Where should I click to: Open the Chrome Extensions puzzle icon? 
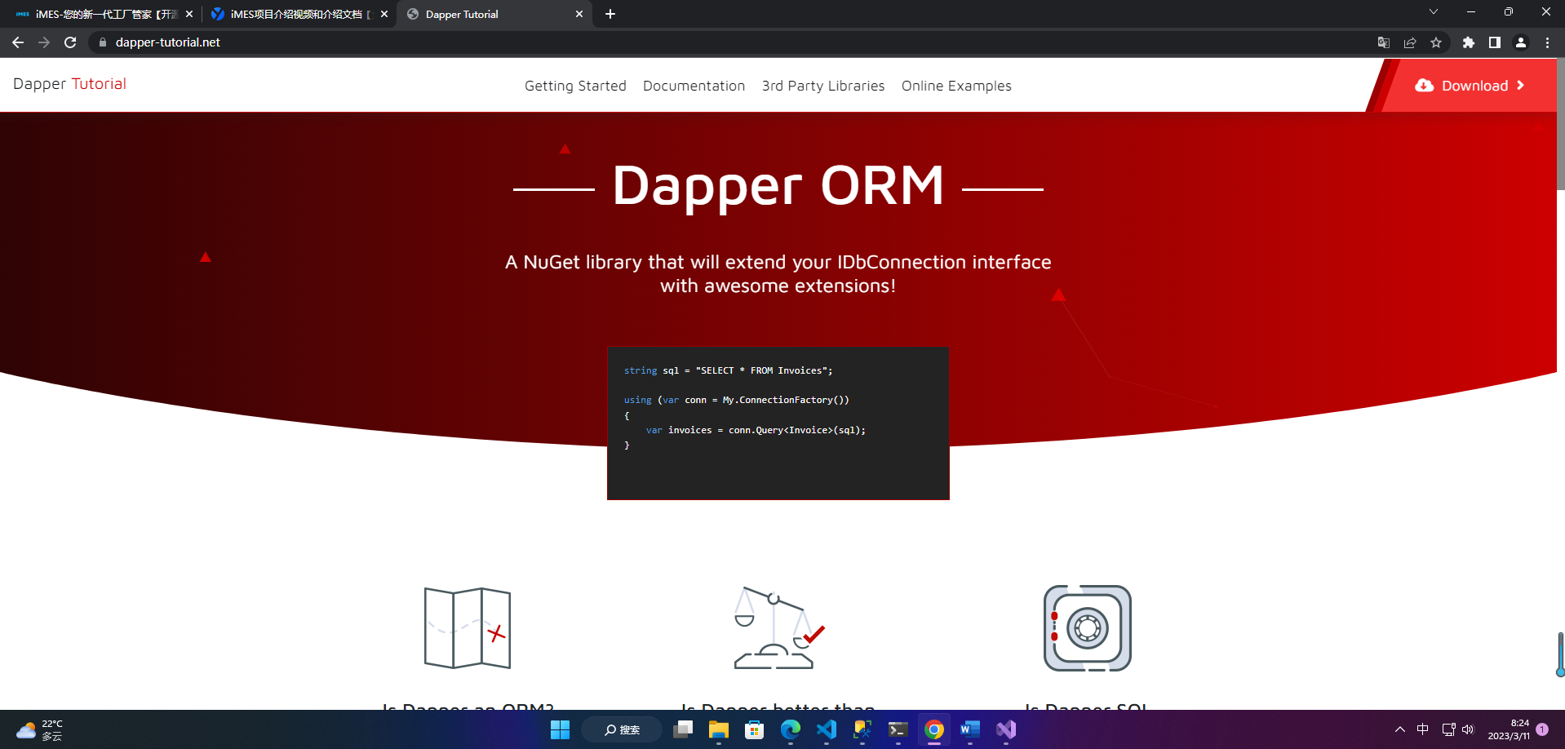point(1469,42)
